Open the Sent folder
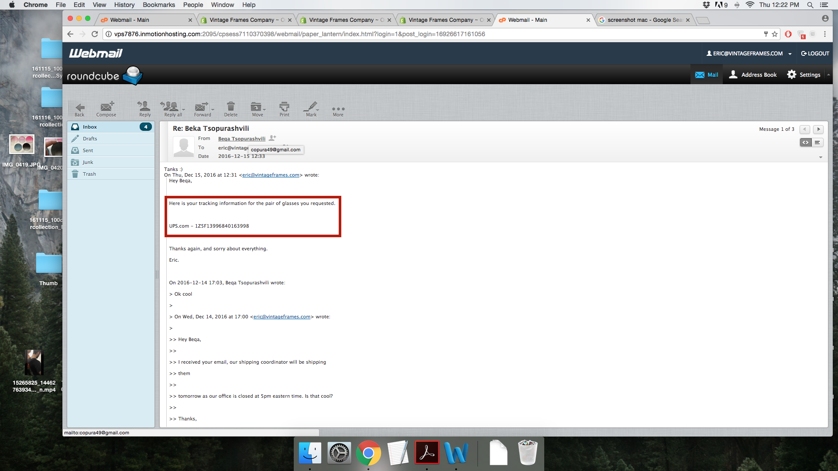The height and width of the screenshot is (471, 838). tap(111, 150)
